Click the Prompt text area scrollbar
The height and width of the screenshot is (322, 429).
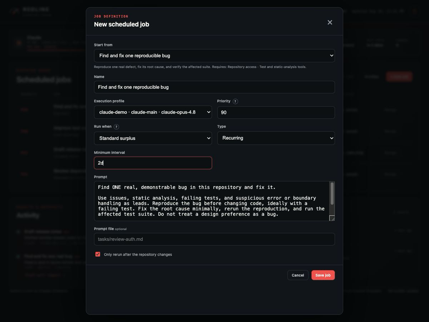332,194
